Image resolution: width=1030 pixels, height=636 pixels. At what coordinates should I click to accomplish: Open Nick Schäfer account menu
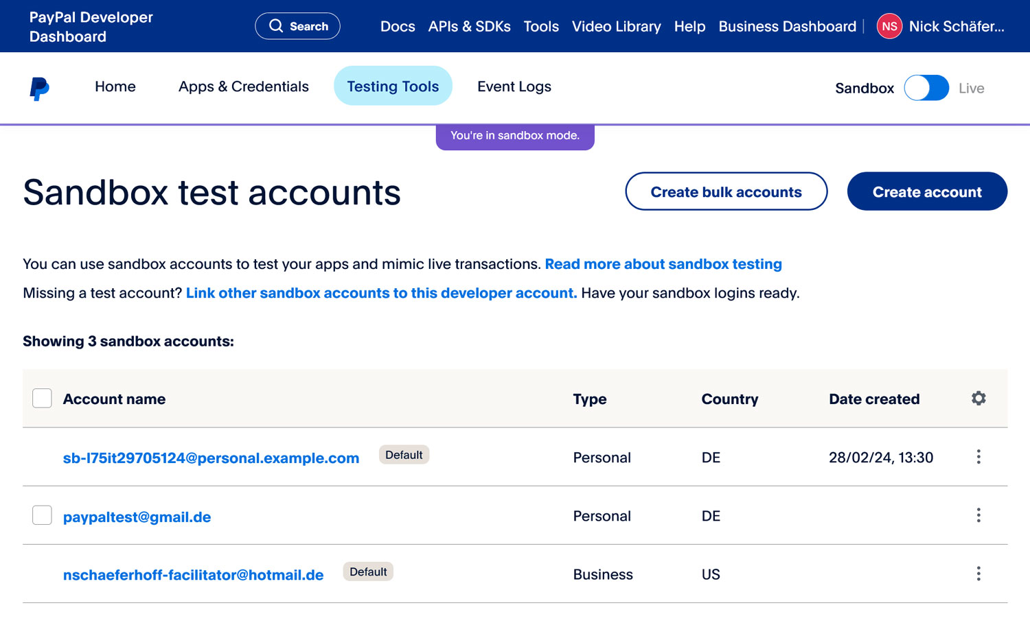[957, 26]
